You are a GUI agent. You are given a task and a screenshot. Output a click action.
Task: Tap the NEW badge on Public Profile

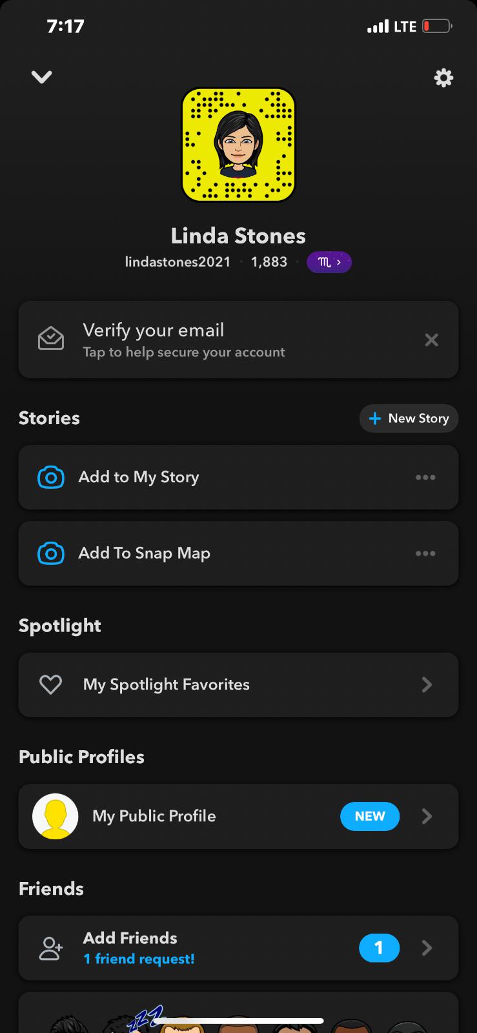370,817
